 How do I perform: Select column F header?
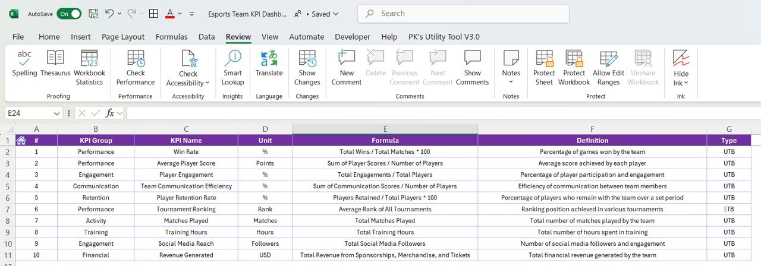(x=592, y=129)
